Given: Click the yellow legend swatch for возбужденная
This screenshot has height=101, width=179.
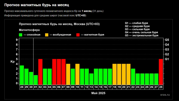Looking at the screenshot, I should point(47,35).
